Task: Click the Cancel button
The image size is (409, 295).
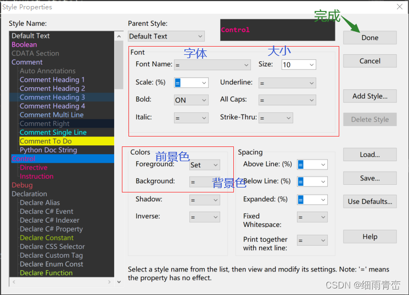Action: click(x=369, y=61)
